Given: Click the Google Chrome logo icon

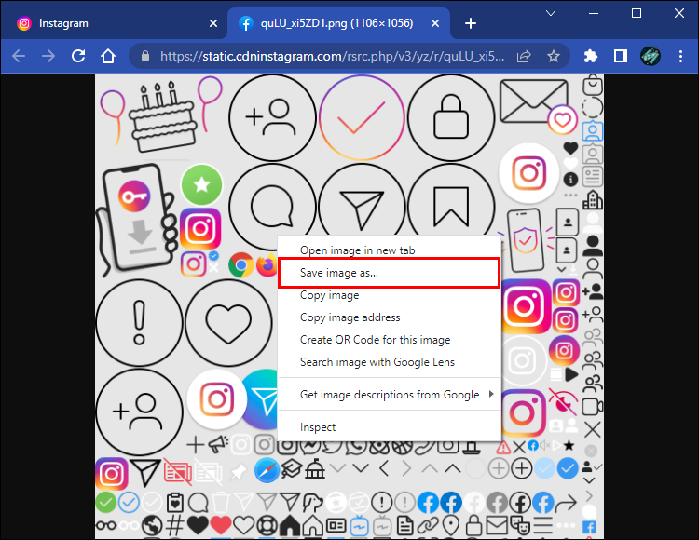Looking at the screenshot, I should [240, 265].
